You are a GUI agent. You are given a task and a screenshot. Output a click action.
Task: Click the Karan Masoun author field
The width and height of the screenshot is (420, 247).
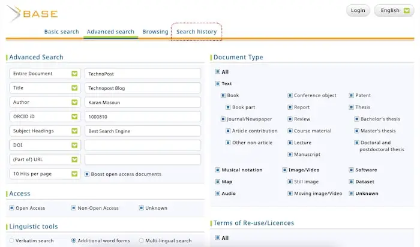143,103
